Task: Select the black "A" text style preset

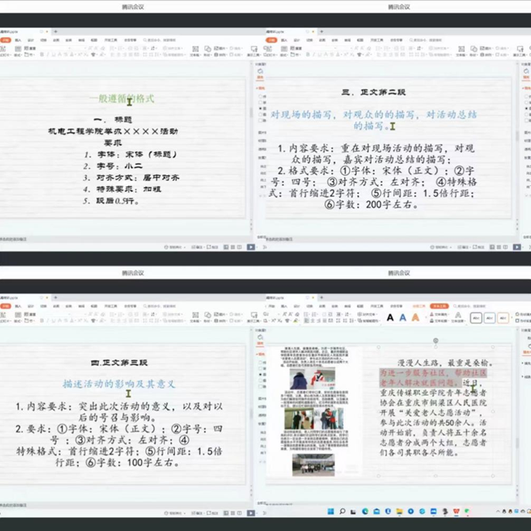Action: point(391,317)
